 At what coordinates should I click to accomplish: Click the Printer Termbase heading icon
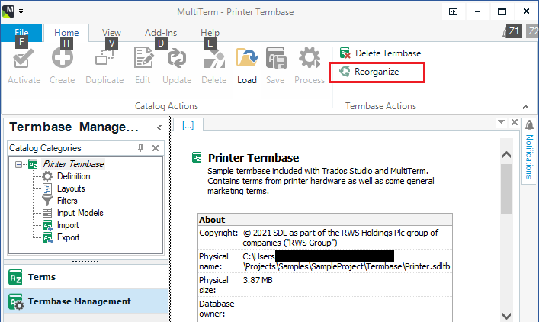click(197, 157)
